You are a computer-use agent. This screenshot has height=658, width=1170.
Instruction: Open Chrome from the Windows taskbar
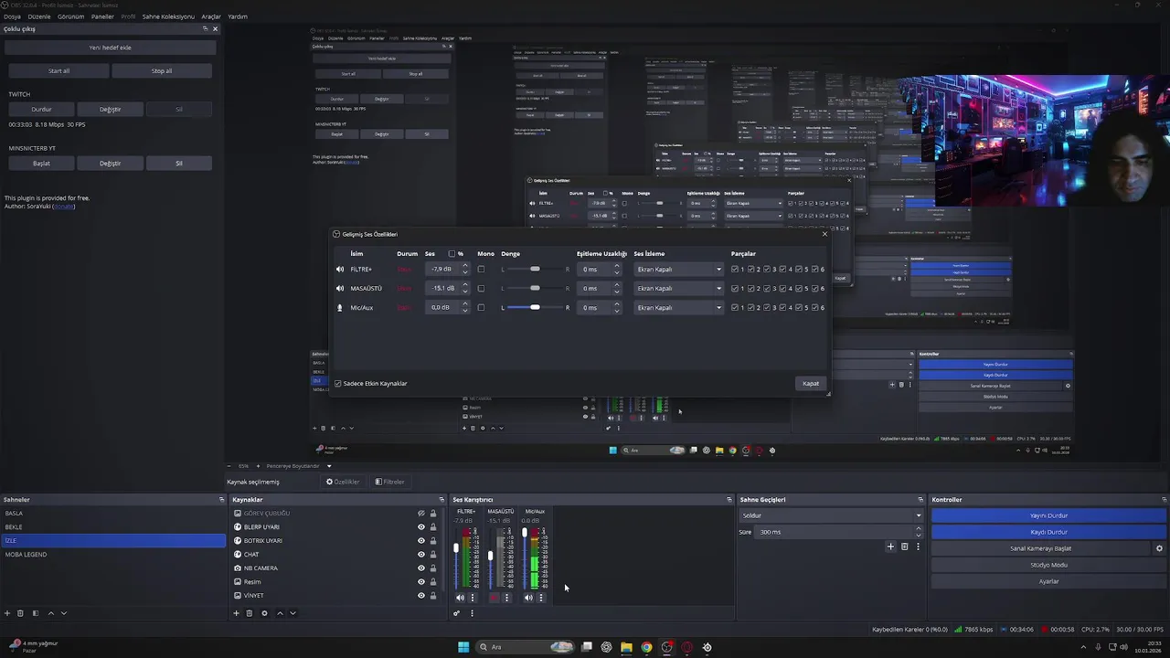tap(646, 647)
